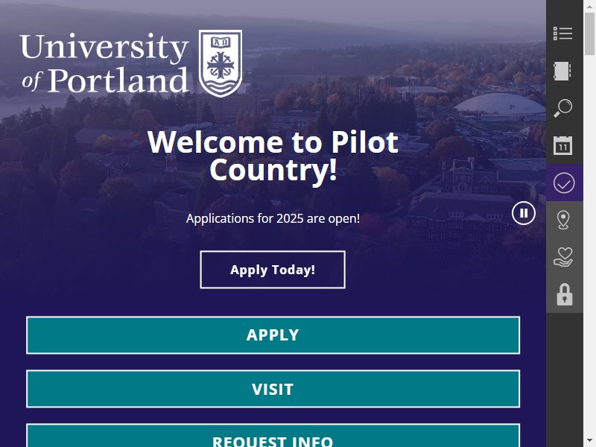Click the Applications for 2025 are open text
The width and height of the screenshot is (596, 447).
273,218
